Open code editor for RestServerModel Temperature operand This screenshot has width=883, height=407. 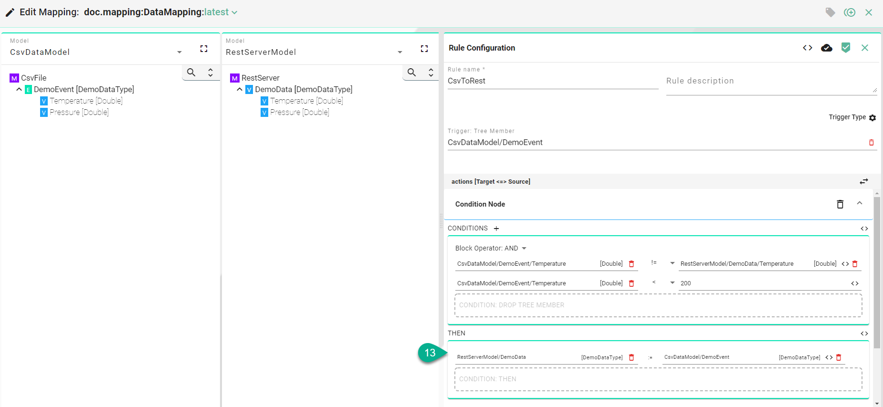(845, 264)
